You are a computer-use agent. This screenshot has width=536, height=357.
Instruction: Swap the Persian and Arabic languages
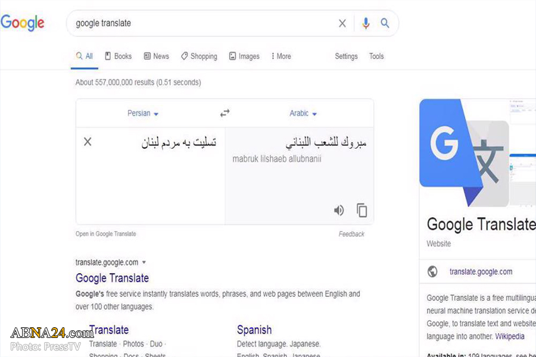tap(225, 112)
